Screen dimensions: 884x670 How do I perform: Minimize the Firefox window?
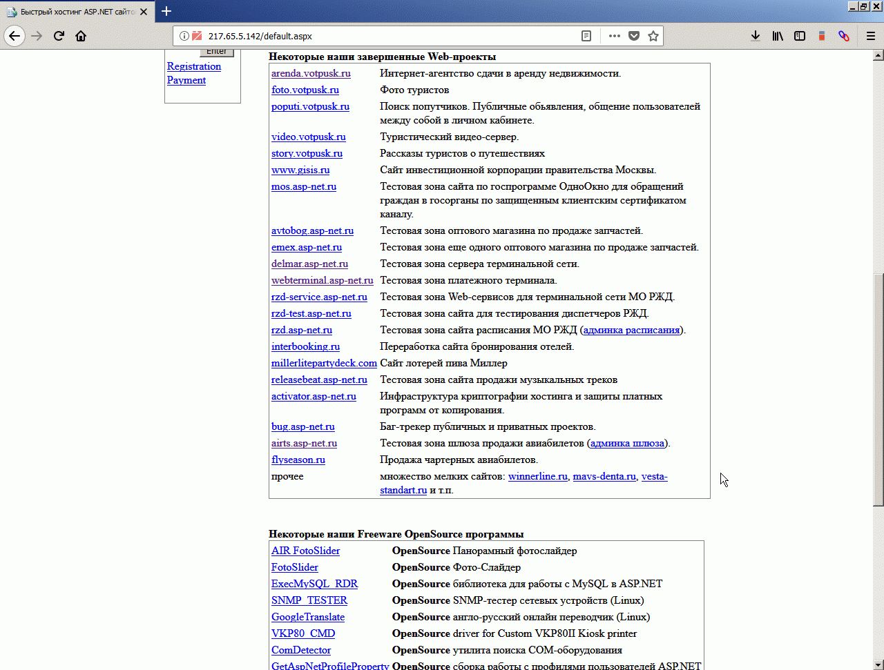pyautogui.click(x=853, y=6)
